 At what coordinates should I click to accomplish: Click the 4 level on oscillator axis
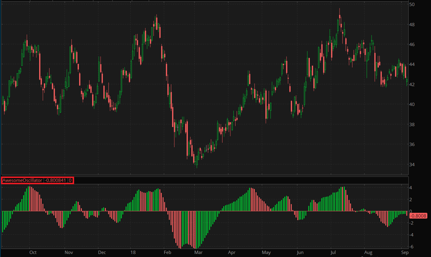(411, 187)
